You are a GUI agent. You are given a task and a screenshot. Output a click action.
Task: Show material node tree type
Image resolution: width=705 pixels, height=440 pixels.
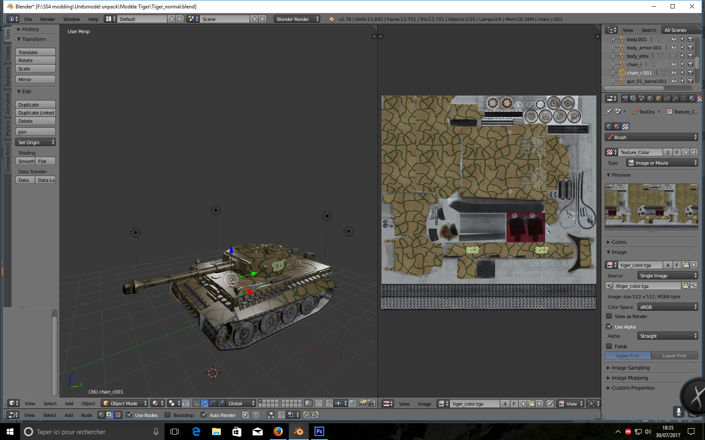[x=102, y=415]
